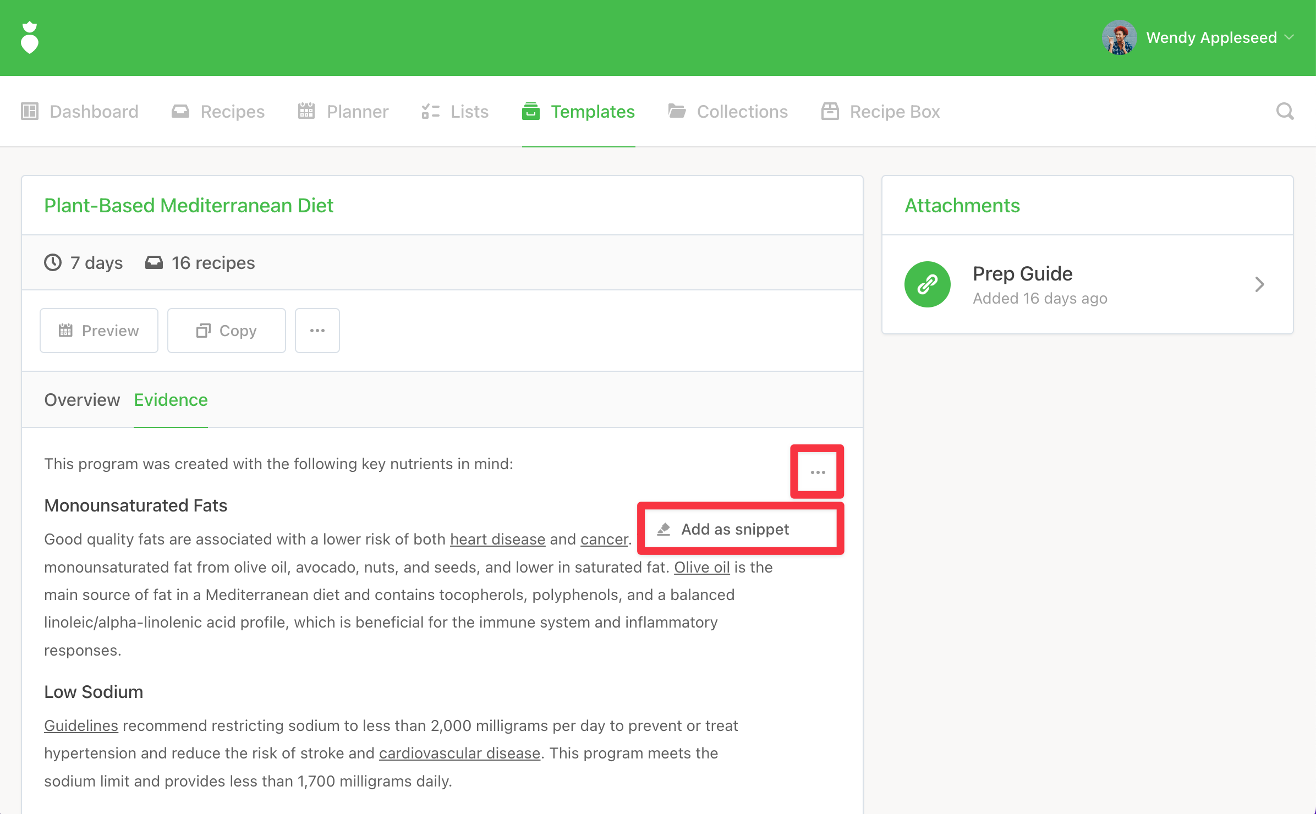The width and height of the screenshot is (1316, 814).
Task: Open the Recipe Box page
Action: tap(881, 112)
